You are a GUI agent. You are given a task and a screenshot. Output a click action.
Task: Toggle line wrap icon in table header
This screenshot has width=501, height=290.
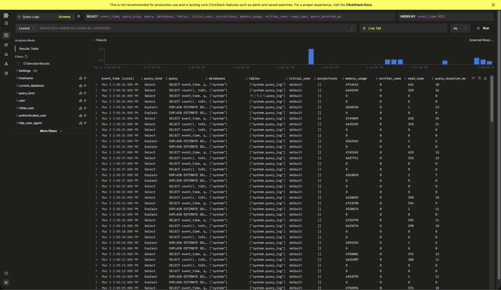(479, 78)
